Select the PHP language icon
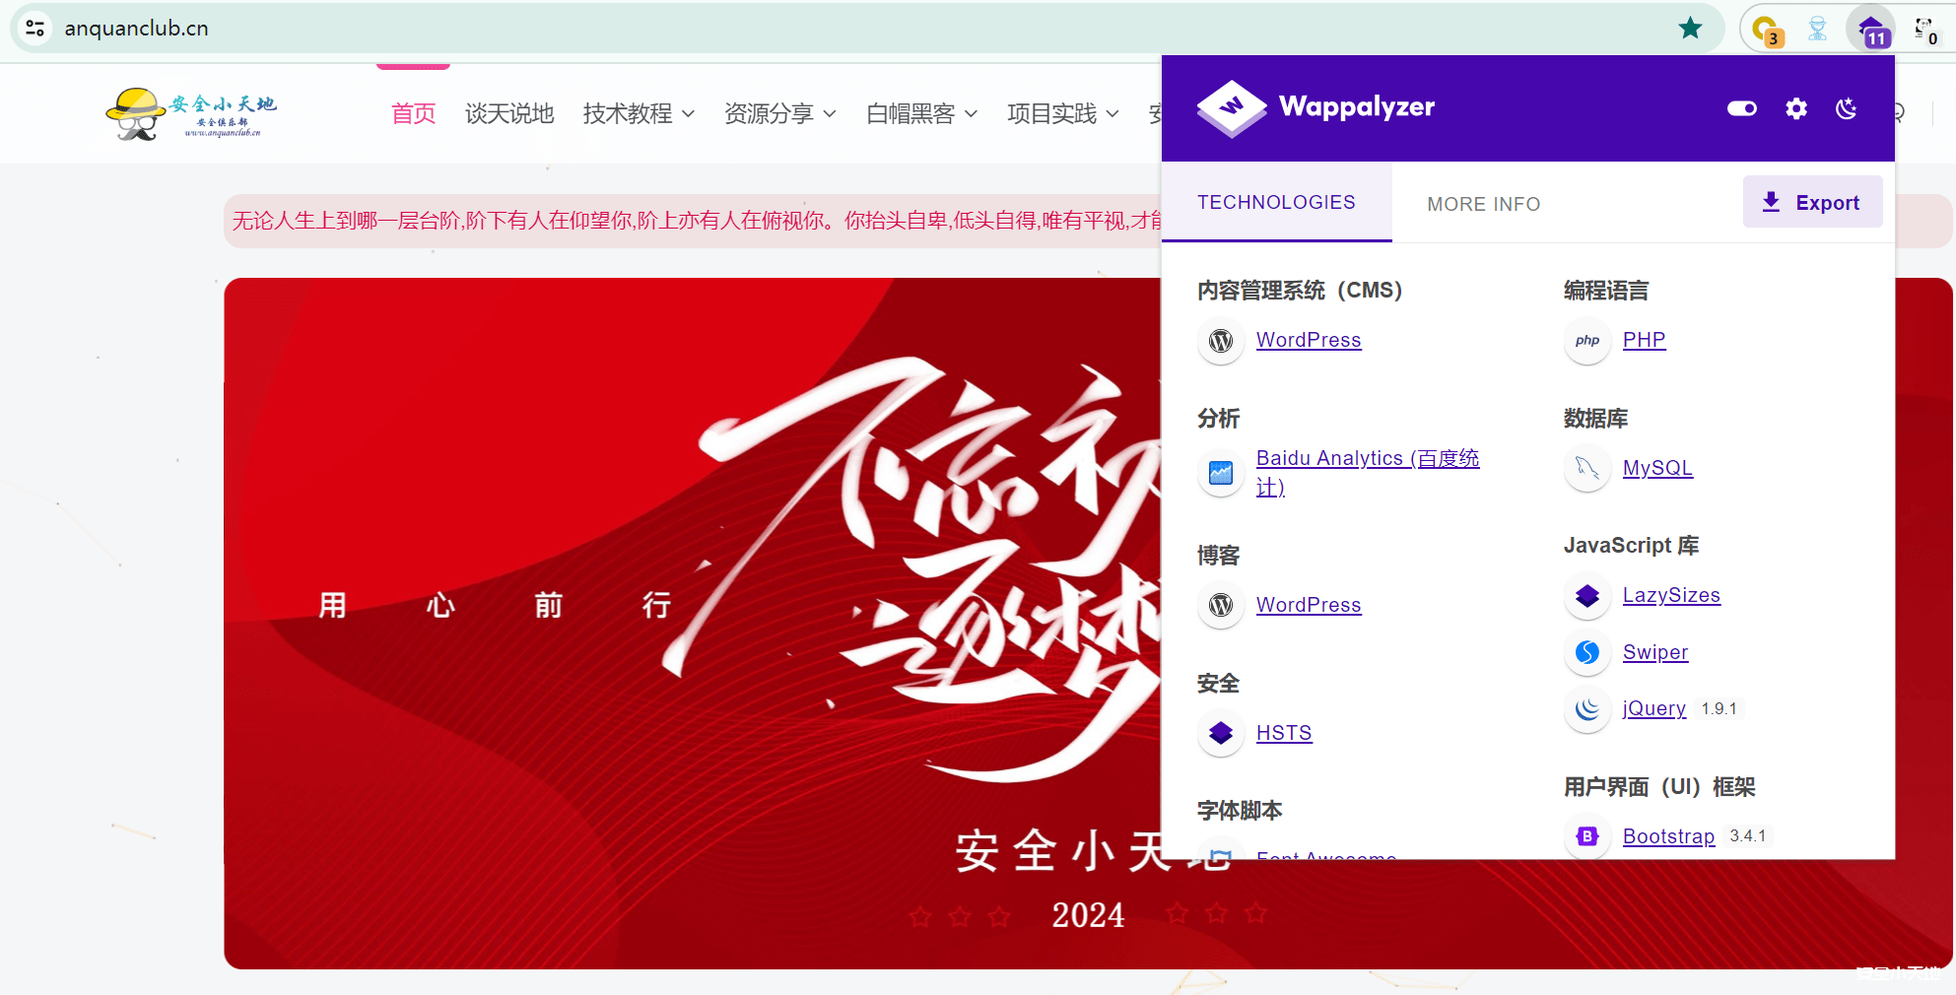1956x995 pixels. click(1586, 341)
